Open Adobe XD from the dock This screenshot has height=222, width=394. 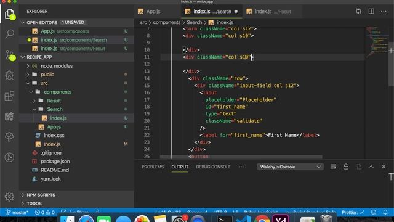click(x=281, y=219)
